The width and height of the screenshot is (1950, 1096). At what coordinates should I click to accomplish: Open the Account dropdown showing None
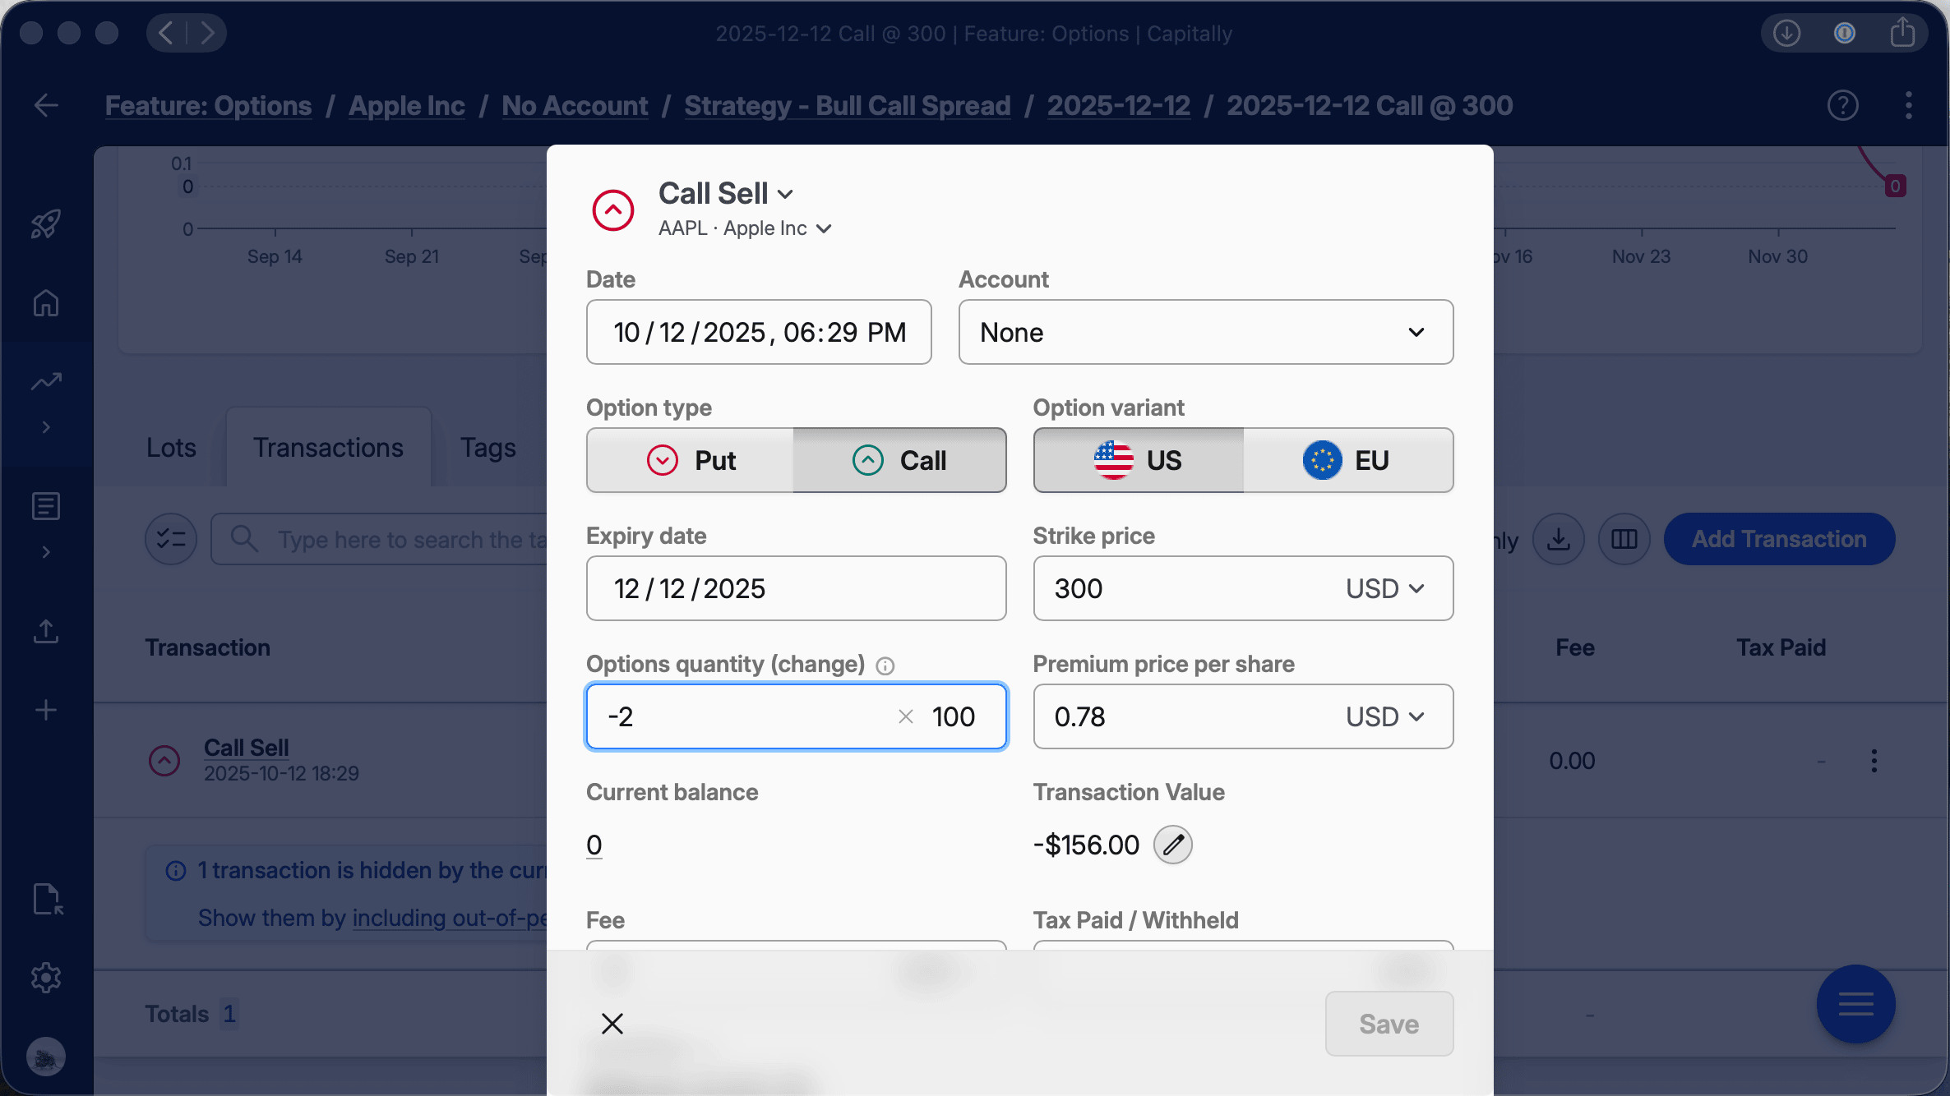(x=1205, y=332)
